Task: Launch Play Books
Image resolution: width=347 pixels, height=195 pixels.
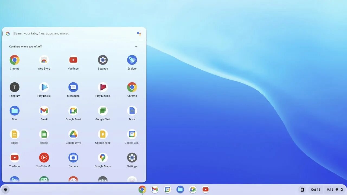Action: click(44, 87)
